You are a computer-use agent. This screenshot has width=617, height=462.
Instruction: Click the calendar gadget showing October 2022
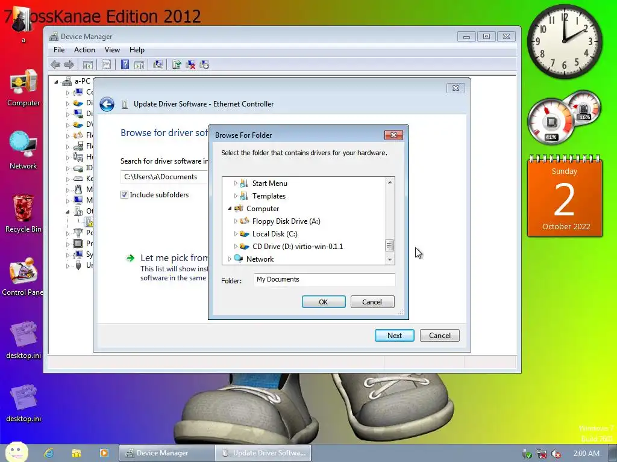click(x=565, y=196)
